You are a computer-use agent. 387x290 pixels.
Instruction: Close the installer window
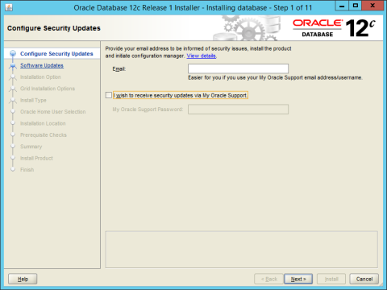pyautogui.click(x=372, y=6)
